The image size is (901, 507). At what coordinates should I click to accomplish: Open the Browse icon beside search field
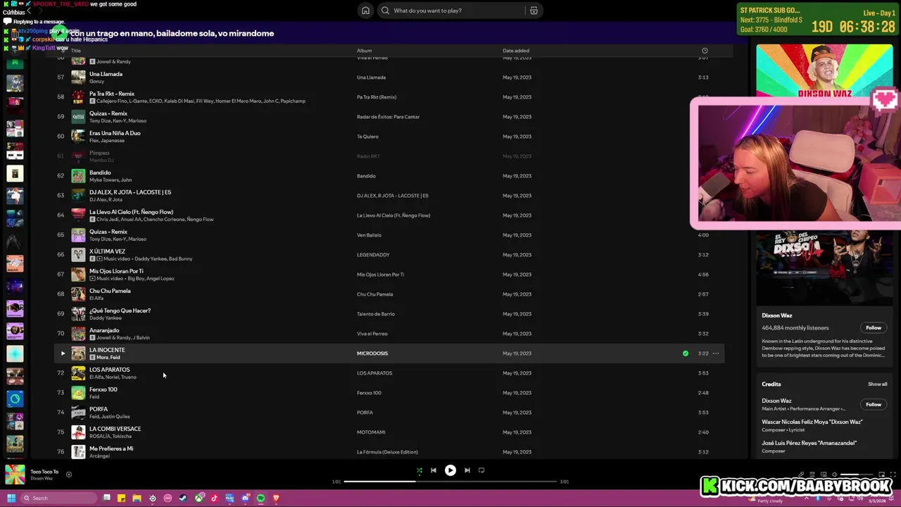[534, 11]
